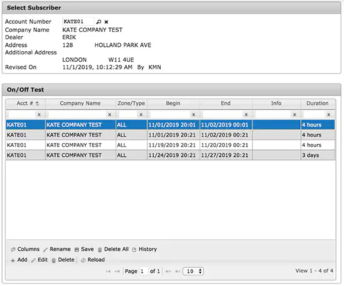Click the Duration column header

(x=318, y=103)
